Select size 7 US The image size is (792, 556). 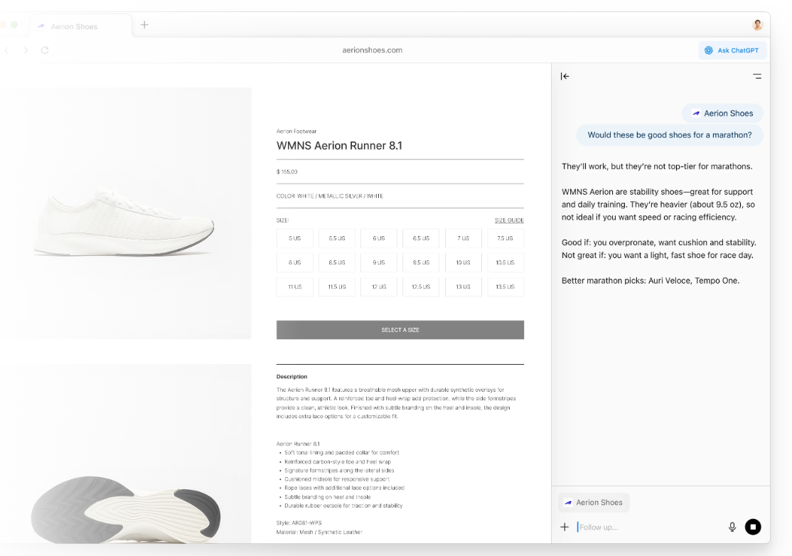[463, 238]
